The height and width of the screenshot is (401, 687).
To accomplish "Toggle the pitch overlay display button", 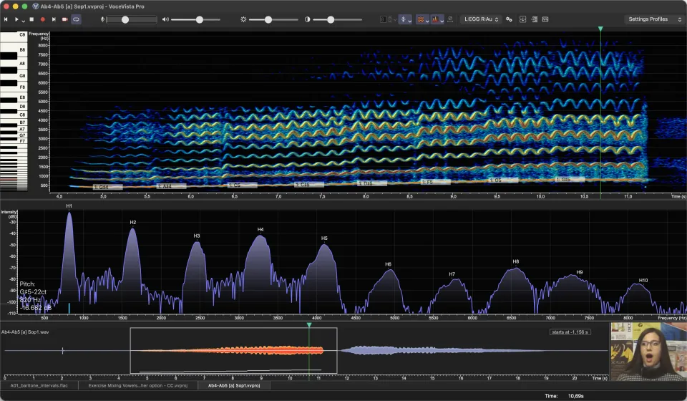I will [403, 19].
